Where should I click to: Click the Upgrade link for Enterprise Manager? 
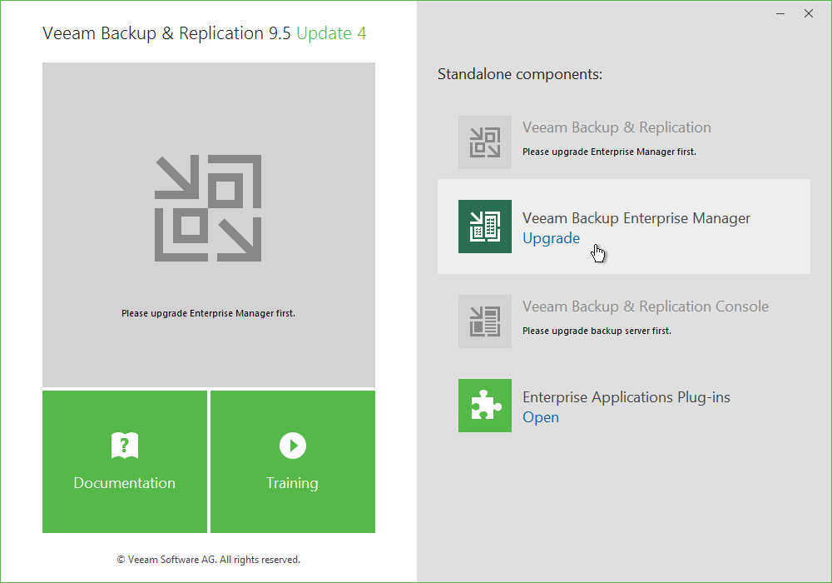(552, 238)
